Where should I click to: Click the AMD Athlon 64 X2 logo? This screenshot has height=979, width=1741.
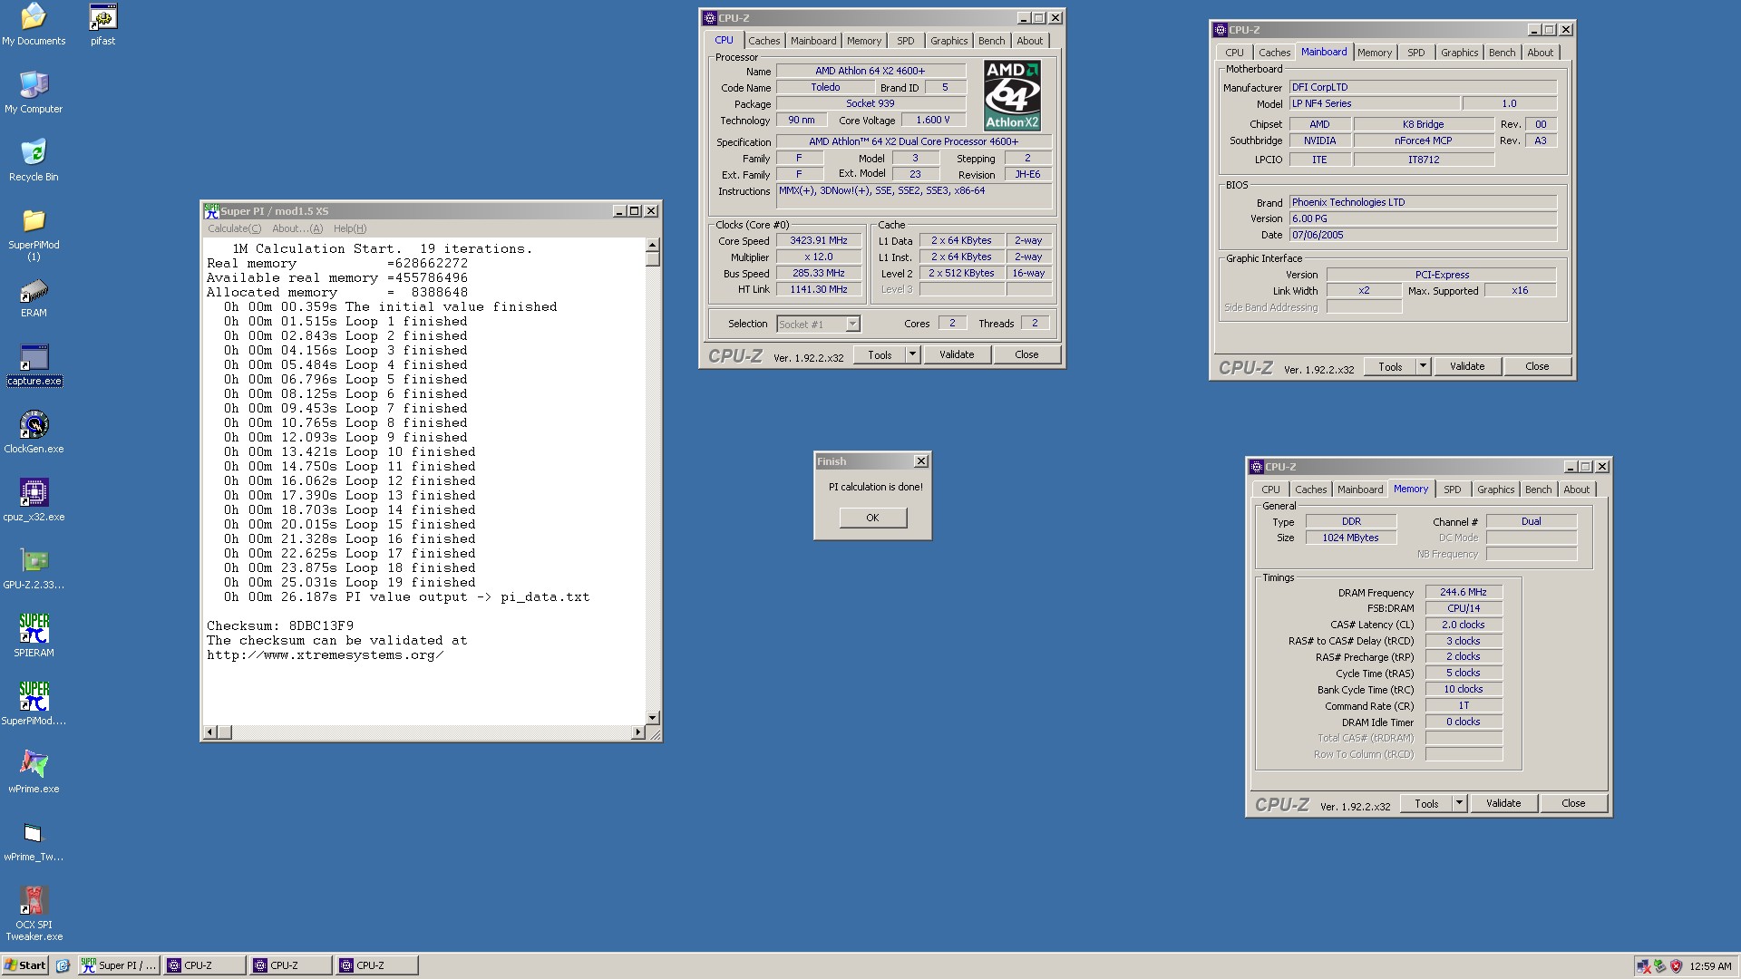(x=1012, y=95)
